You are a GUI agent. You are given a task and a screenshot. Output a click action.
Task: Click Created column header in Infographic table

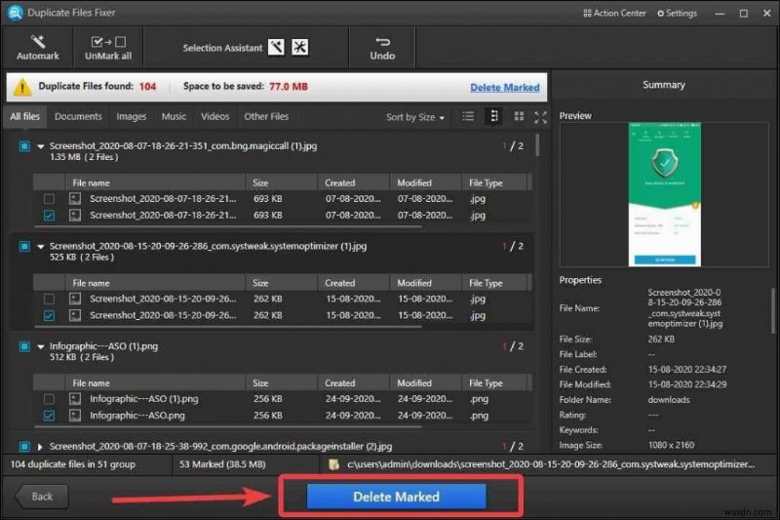click(x=354, y=382)
